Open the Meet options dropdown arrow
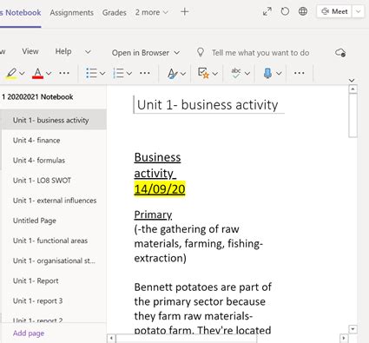 pos(358,11)
